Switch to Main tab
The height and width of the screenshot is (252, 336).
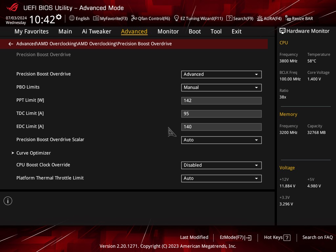click(65, 31)
